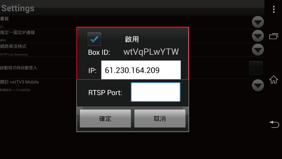This screenshot has width=282, height=159.
Task: Expand the 關於 netTV3 Mobile arrow
Action: tap(258, 85)
